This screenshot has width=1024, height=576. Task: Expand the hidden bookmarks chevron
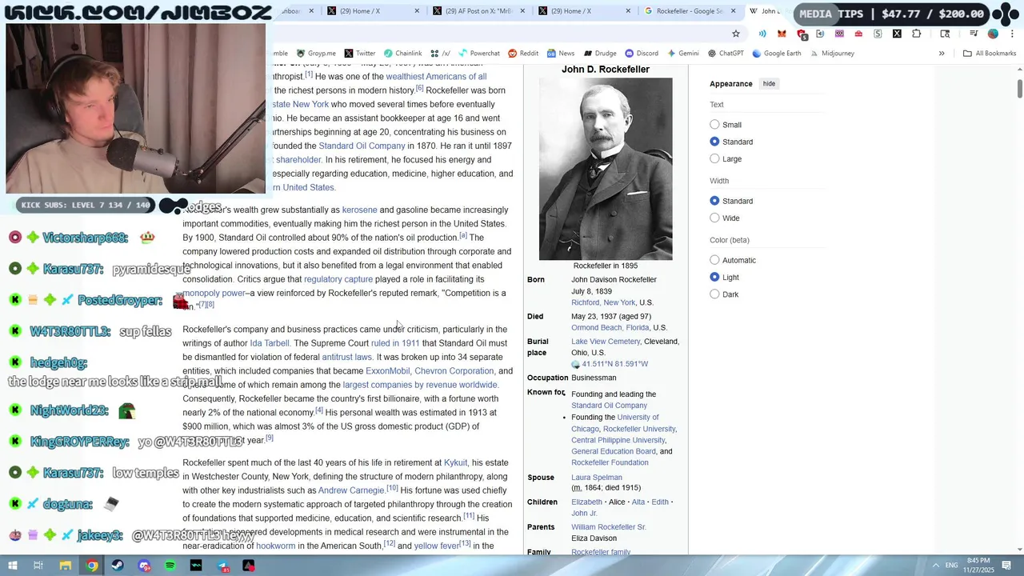coord(942,54)
